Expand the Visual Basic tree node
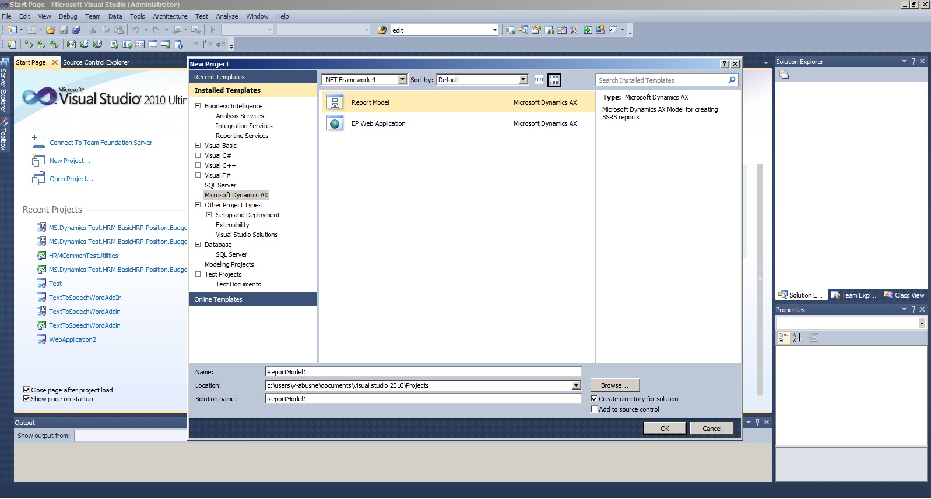The width and height of the screenshot is (931, 499). [198, 146]
